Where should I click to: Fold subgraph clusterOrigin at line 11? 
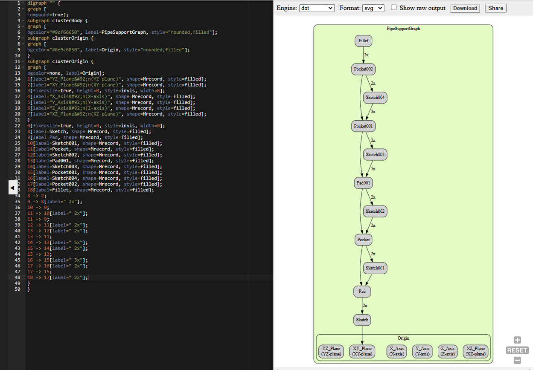[23, 61]
